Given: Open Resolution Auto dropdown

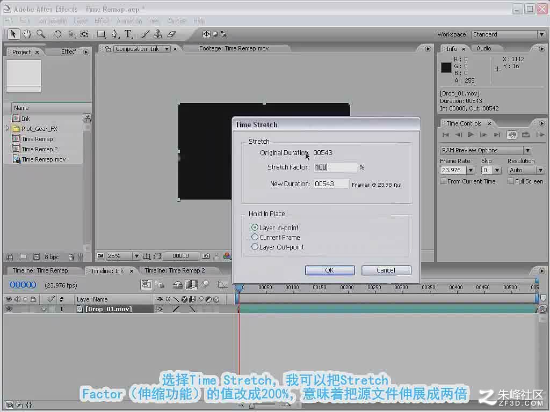Looking at the screenshot, I should (526, 170).
